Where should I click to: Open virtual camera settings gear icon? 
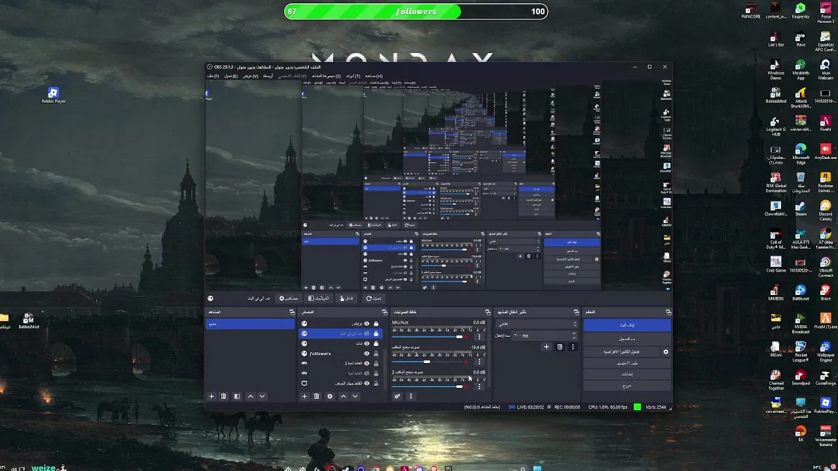[666, 352]
